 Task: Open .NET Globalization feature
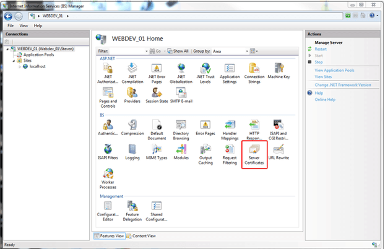point(181,73)
